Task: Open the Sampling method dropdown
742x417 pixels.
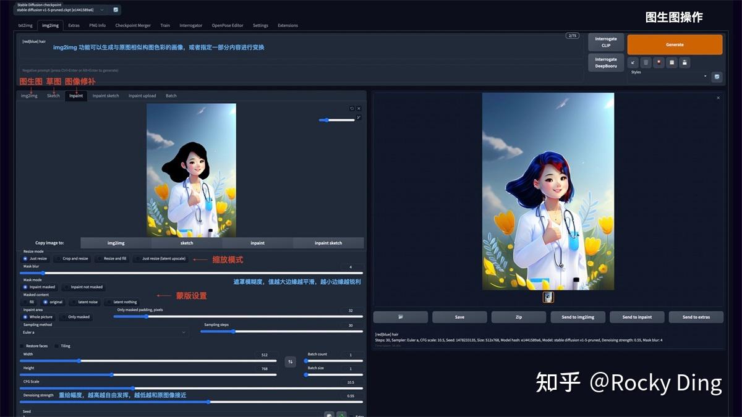Action: tap(99, 332)
